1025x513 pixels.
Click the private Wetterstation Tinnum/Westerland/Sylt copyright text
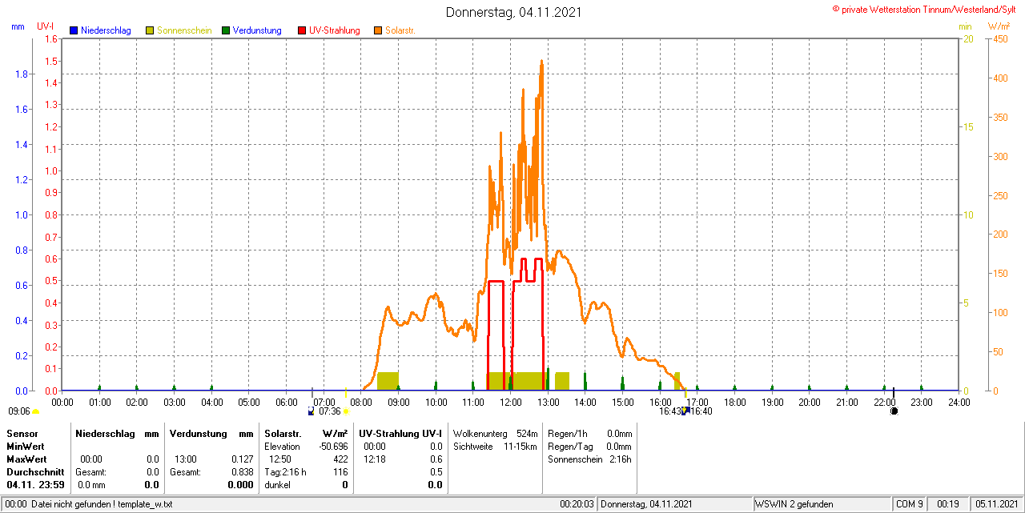click(x=926, y=9)
